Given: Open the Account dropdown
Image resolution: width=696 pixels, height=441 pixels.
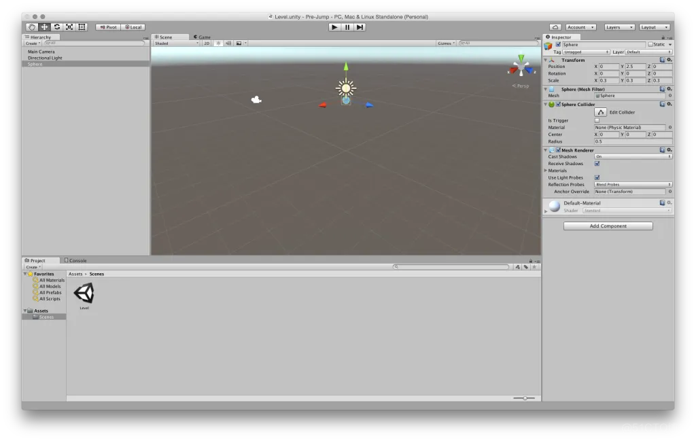Looking at the screenshot, I should pyautogui.click(x=580, y=27).
